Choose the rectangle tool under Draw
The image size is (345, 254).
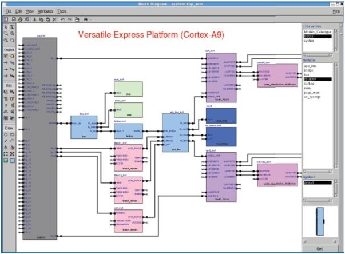[x=13, y=134]
